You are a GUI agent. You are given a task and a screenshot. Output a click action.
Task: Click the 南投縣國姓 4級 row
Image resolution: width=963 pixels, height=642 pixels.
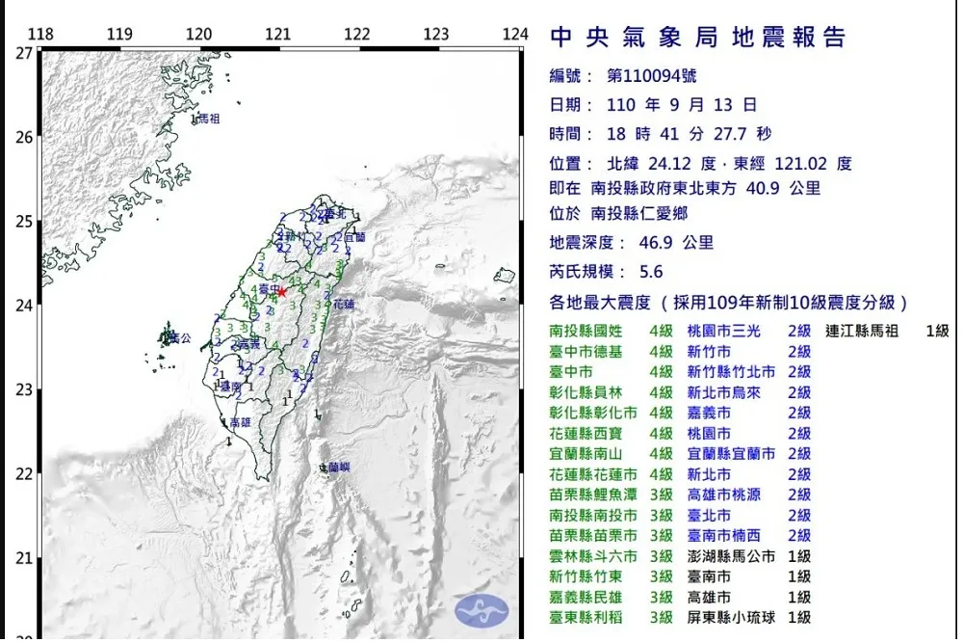coord(612,332)
